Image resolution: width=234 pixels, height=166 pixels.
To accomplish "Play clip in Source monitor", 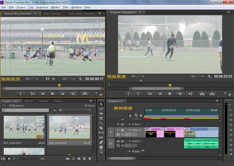I will (53, 94).
